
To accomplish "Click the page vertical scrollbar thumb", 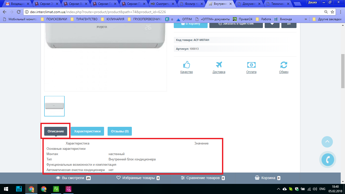I will point(343,71).
